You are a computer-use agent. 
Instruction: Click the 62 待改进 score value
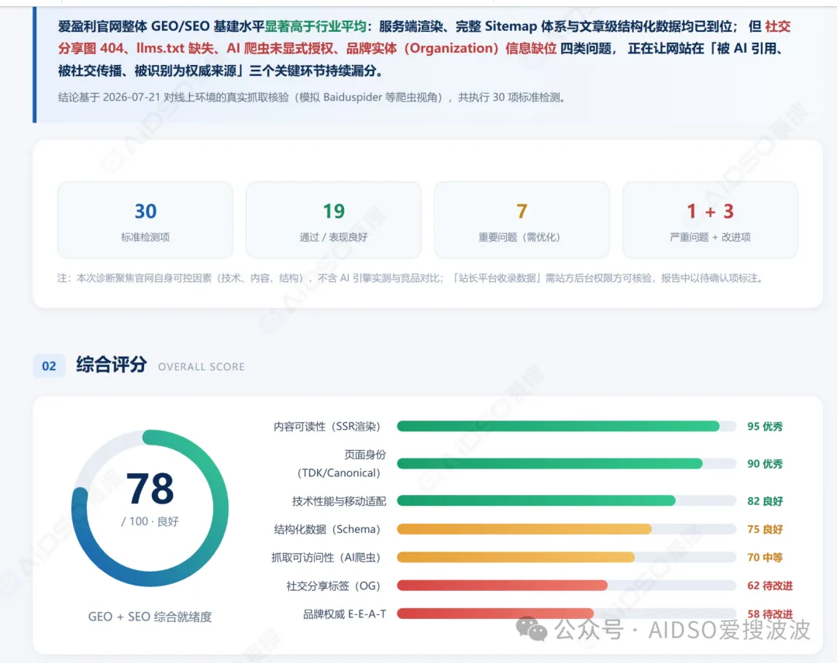770,586
